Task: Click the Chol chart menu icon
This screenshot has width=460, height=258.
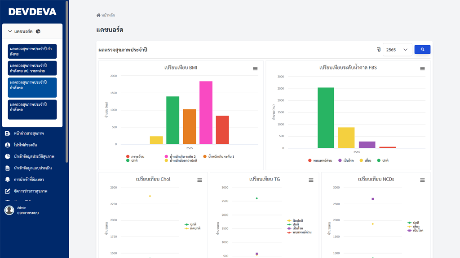Action: (199, 180)
